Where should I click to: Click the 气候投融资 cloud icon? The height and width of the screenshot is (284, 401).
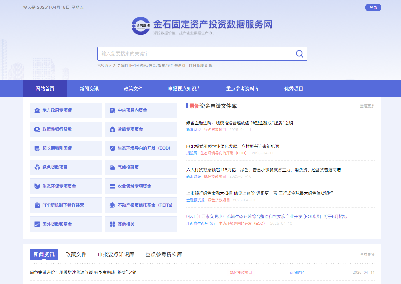click(112, 167)
